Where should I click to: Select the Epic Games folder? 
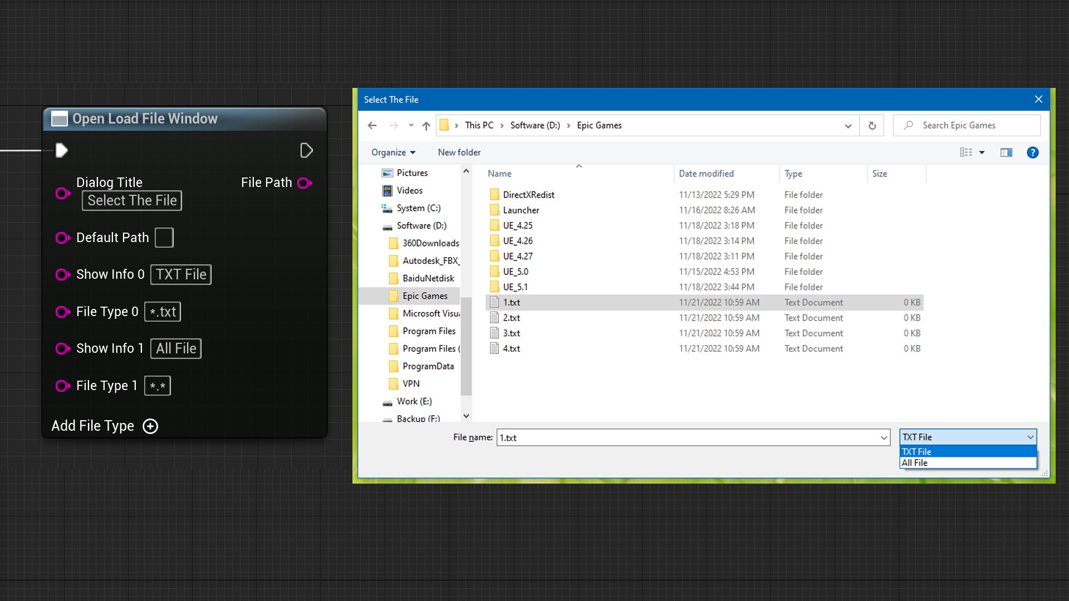[425, 295]
